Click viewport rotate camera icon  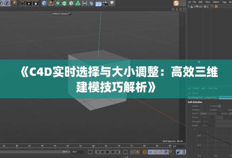(181, 9)
